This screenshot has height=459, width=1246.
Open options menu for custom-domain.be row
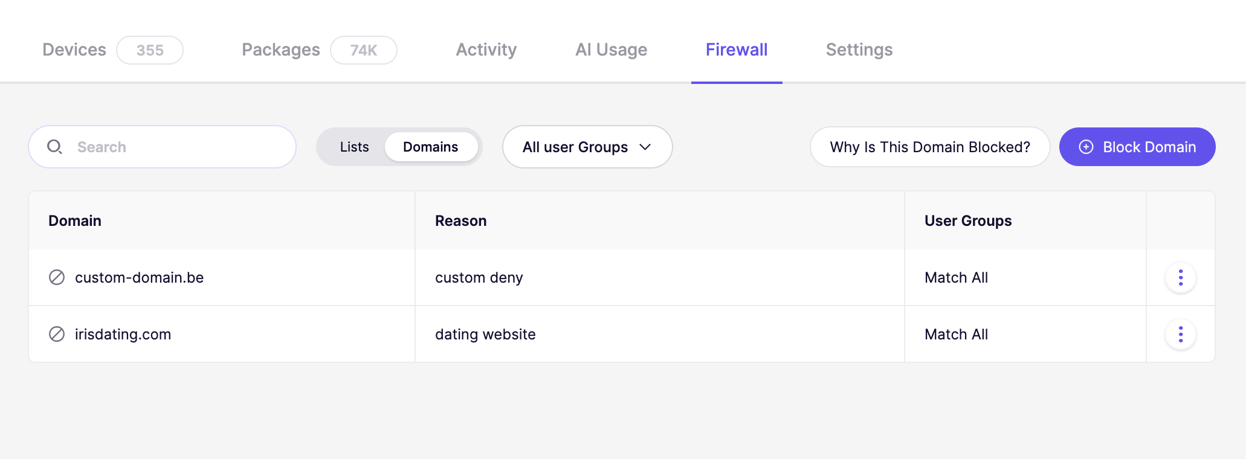pos(1180,278)
